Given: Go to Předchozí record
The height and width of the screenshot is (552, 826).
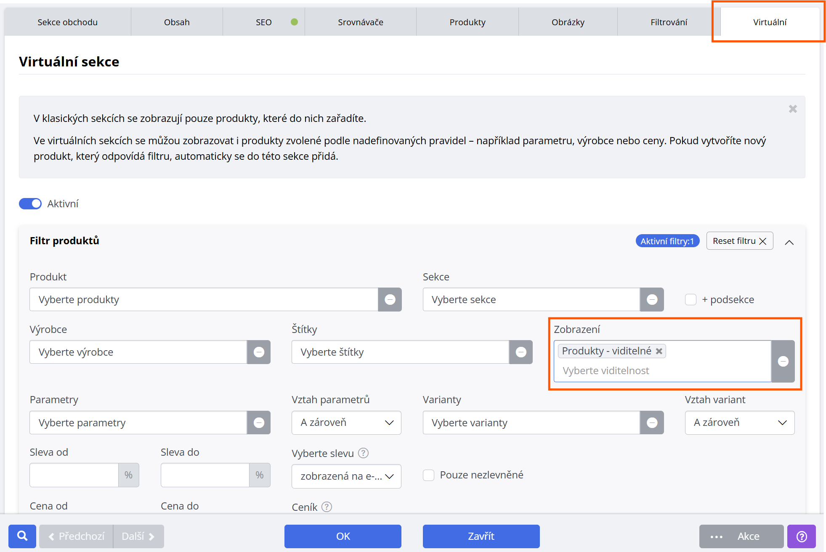Looking at the screenshot, I should coord(76,536).
